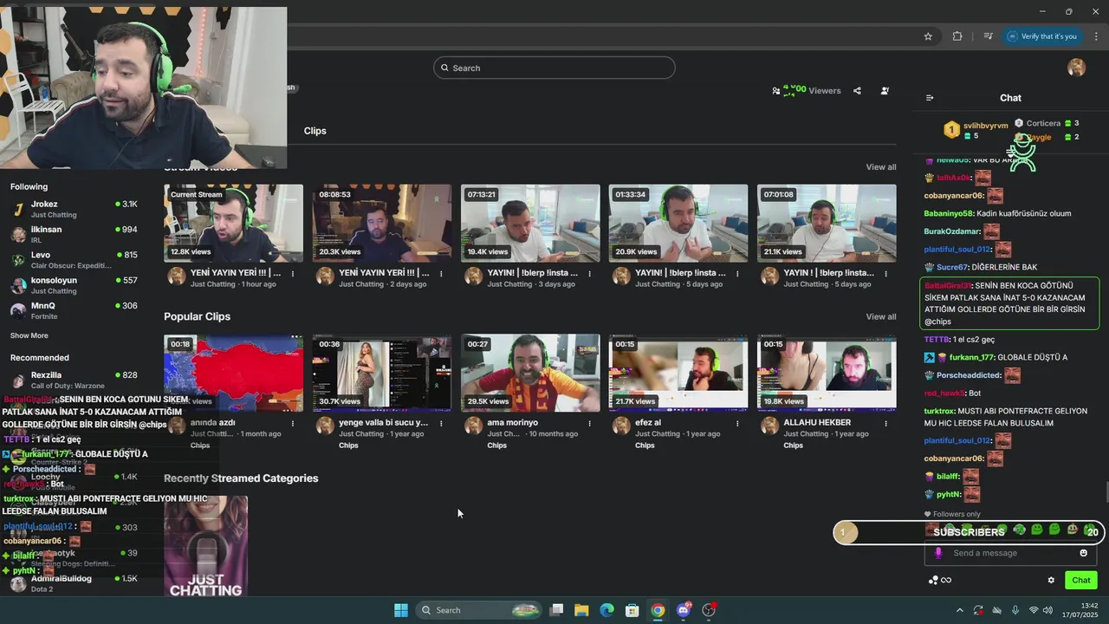Expand the Following list with Show More
Image resolution: width=1109 pixels, height=624 pixels.
point(29,335)
